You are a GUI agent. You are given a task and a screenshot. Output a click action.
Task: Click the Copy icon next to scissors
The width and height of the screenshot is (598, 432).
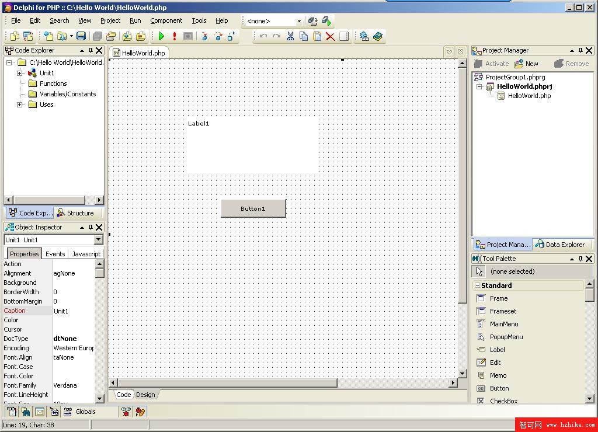point(304,36)
